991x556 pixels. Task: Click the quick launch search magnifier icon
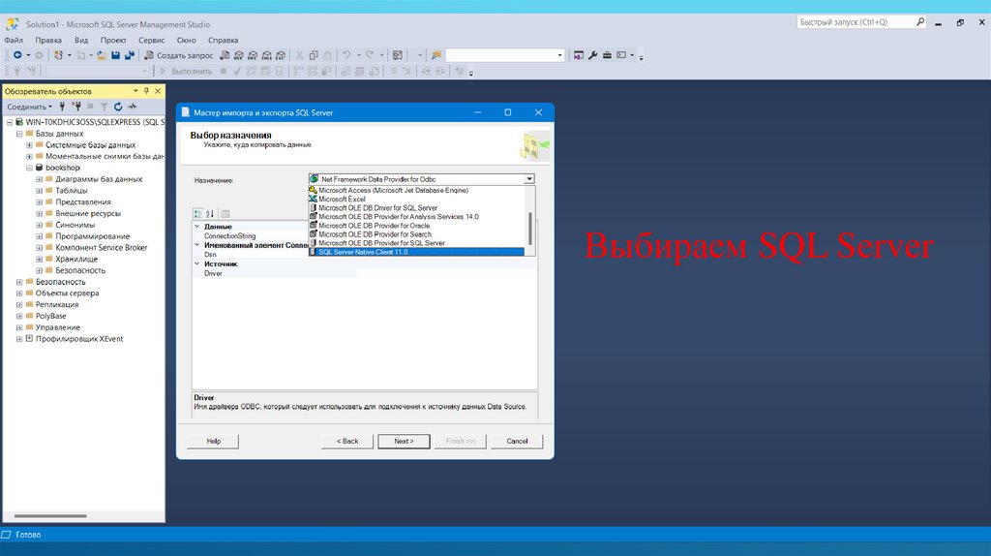point(920,22)
